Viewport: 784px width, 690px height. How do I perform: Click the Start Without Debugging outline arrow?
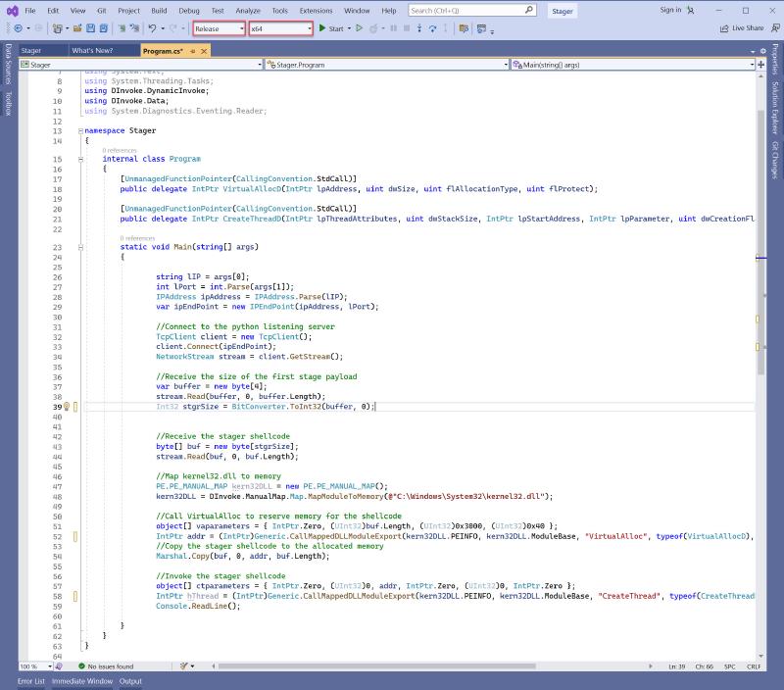click(359, 28)
